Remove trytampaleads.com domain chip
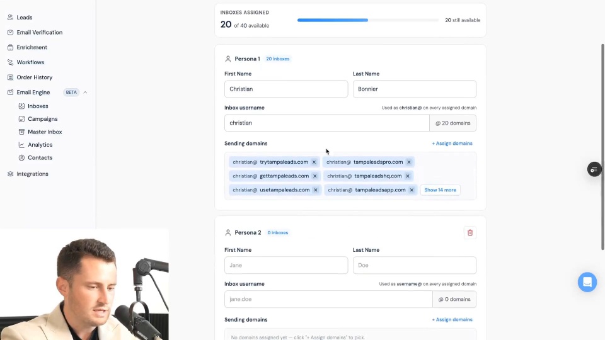The width and height of the screenshot is (605, 340). pyautogui.click(x=314, y=162)
